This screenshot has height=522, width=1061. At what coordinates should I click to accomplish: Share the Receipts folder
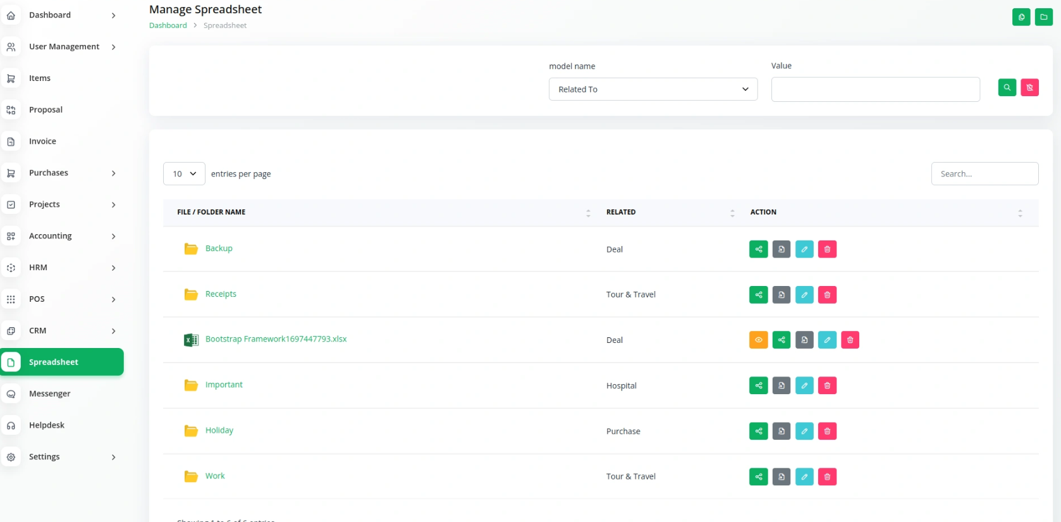[x=759, y=295]
